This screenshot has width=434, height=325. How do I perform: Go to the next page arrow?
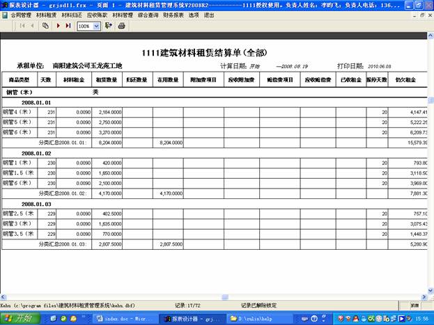tap(58, 25)
